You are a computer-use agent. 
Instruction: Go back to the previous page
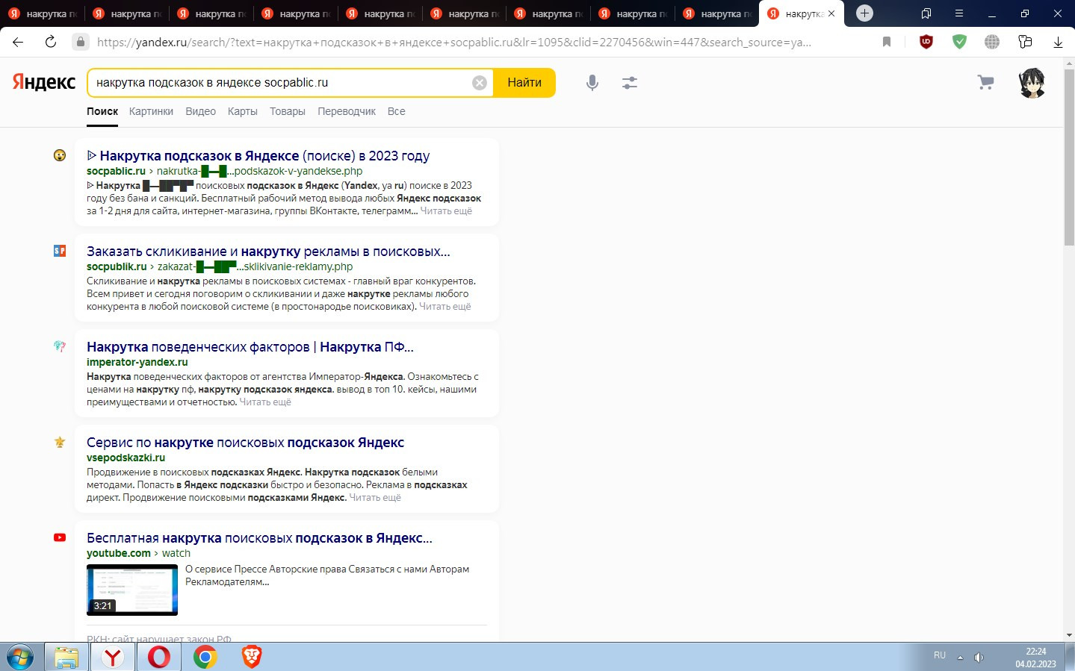(18, 42)
